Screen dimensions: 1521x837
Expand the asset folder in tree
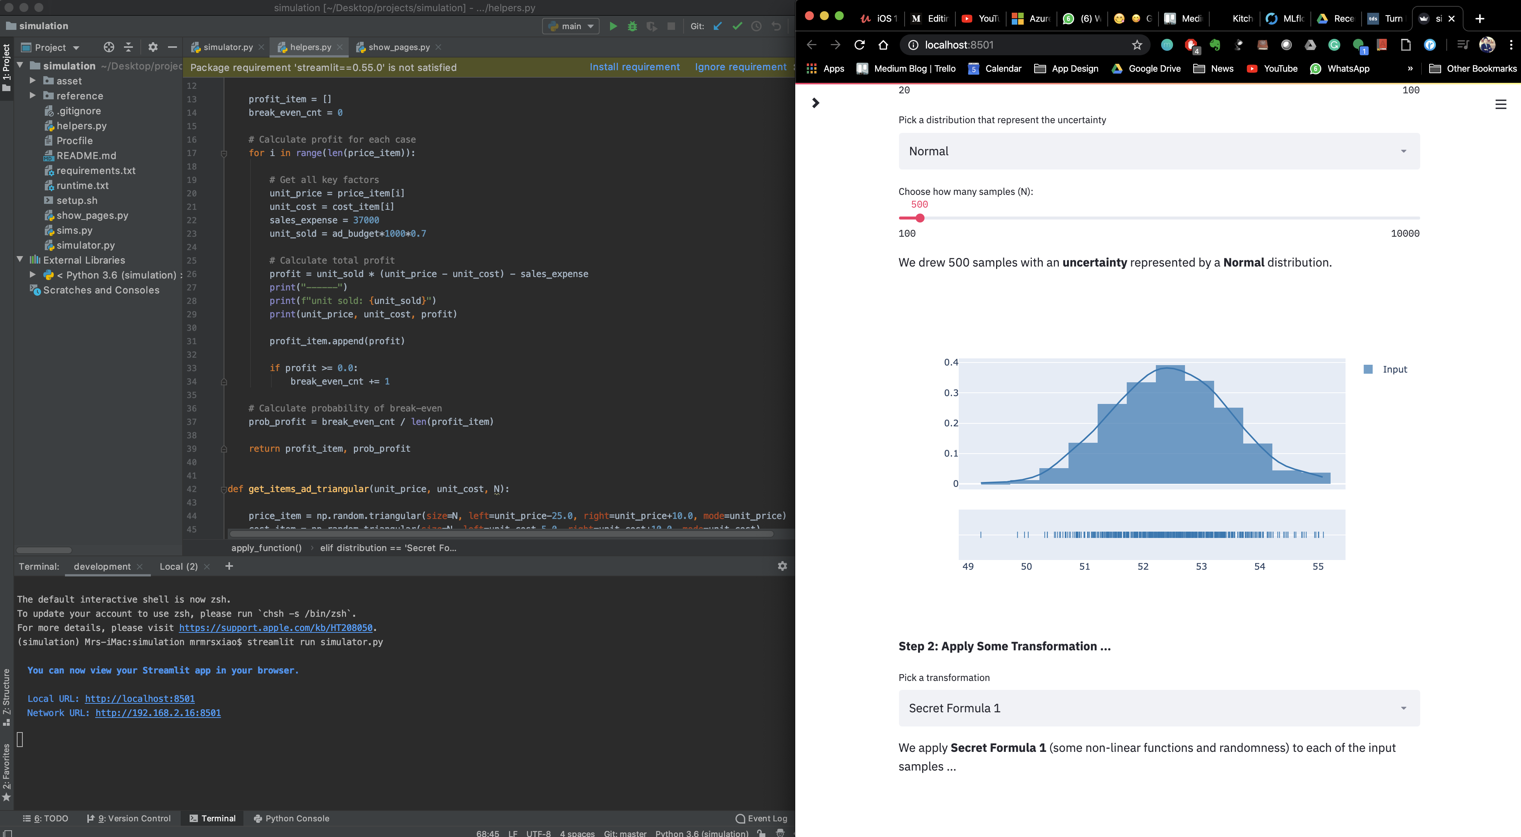point(33,81)
